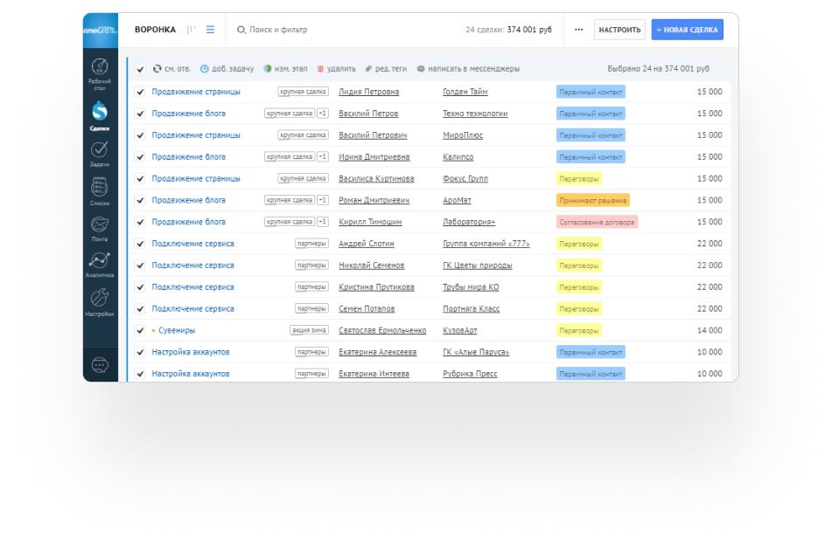Open Рабочий стол in the sidebar

[100, 70]
